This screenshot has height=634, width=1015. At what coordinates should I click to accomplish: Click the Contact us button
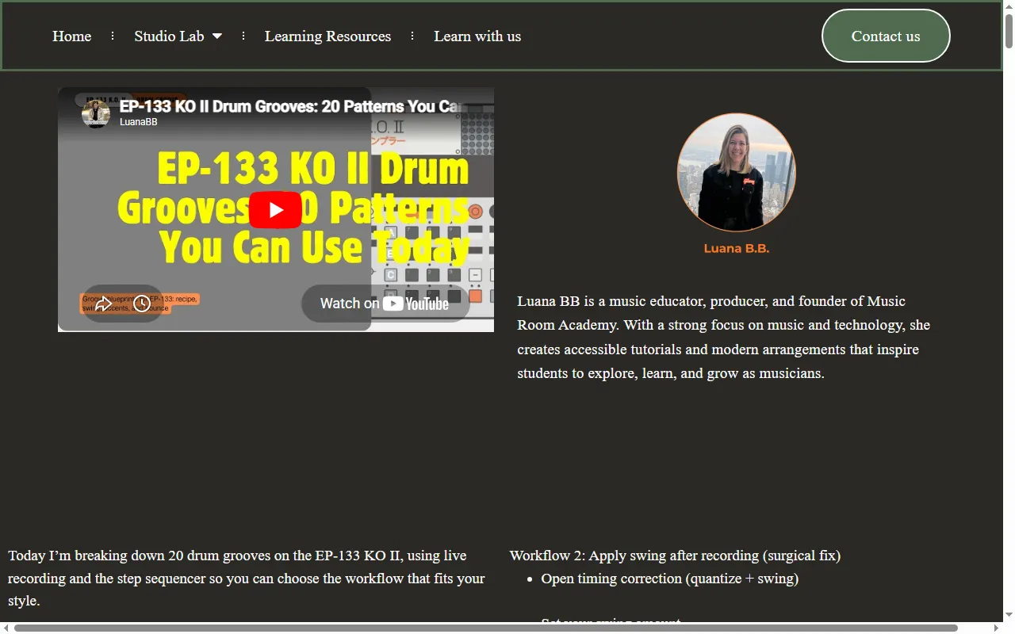point(886,36)
